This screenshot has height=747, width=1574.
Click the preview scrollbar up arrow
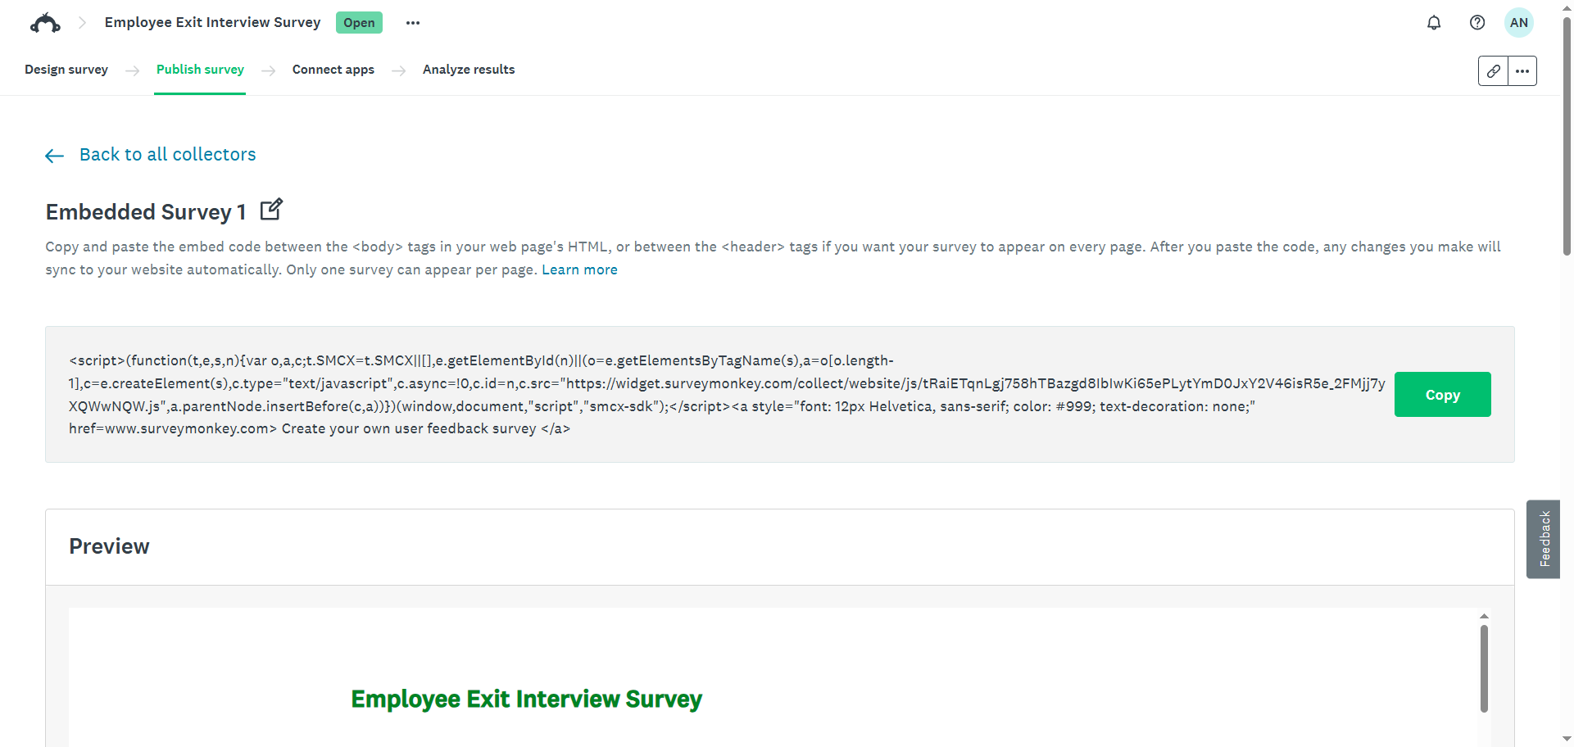point(1484,616)
